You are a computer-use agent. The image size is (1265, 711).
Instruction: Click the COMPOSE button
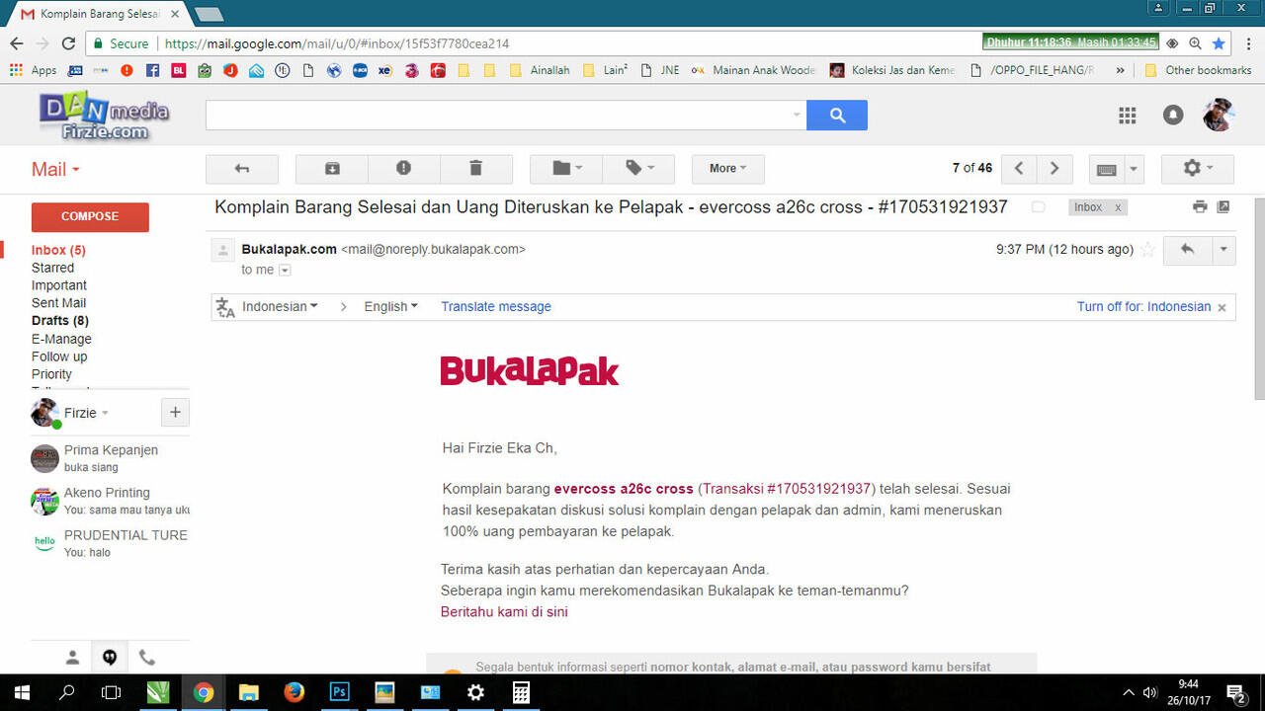90,216
